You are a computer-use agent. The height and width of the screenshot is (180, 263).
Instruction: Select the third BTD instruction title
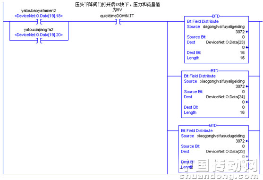[x=213, y=126]
